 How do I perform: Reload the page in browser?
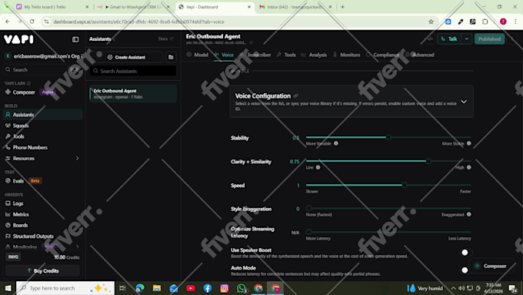coord(32,22)
